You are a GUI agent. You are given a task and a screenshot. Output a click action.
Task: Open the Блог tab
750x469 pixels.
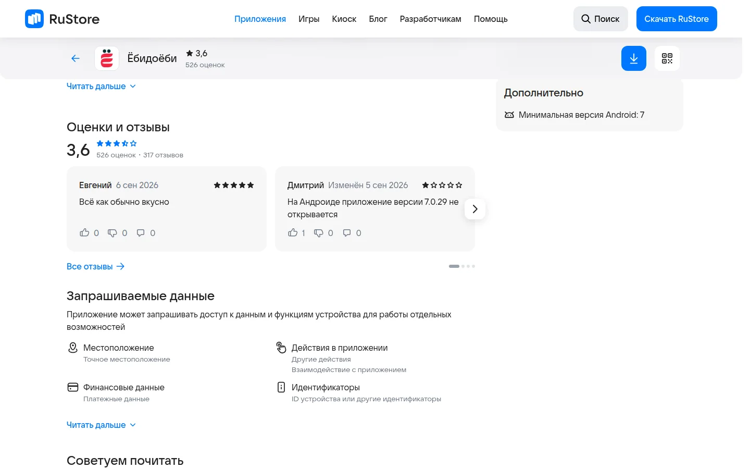coord(378,19)
